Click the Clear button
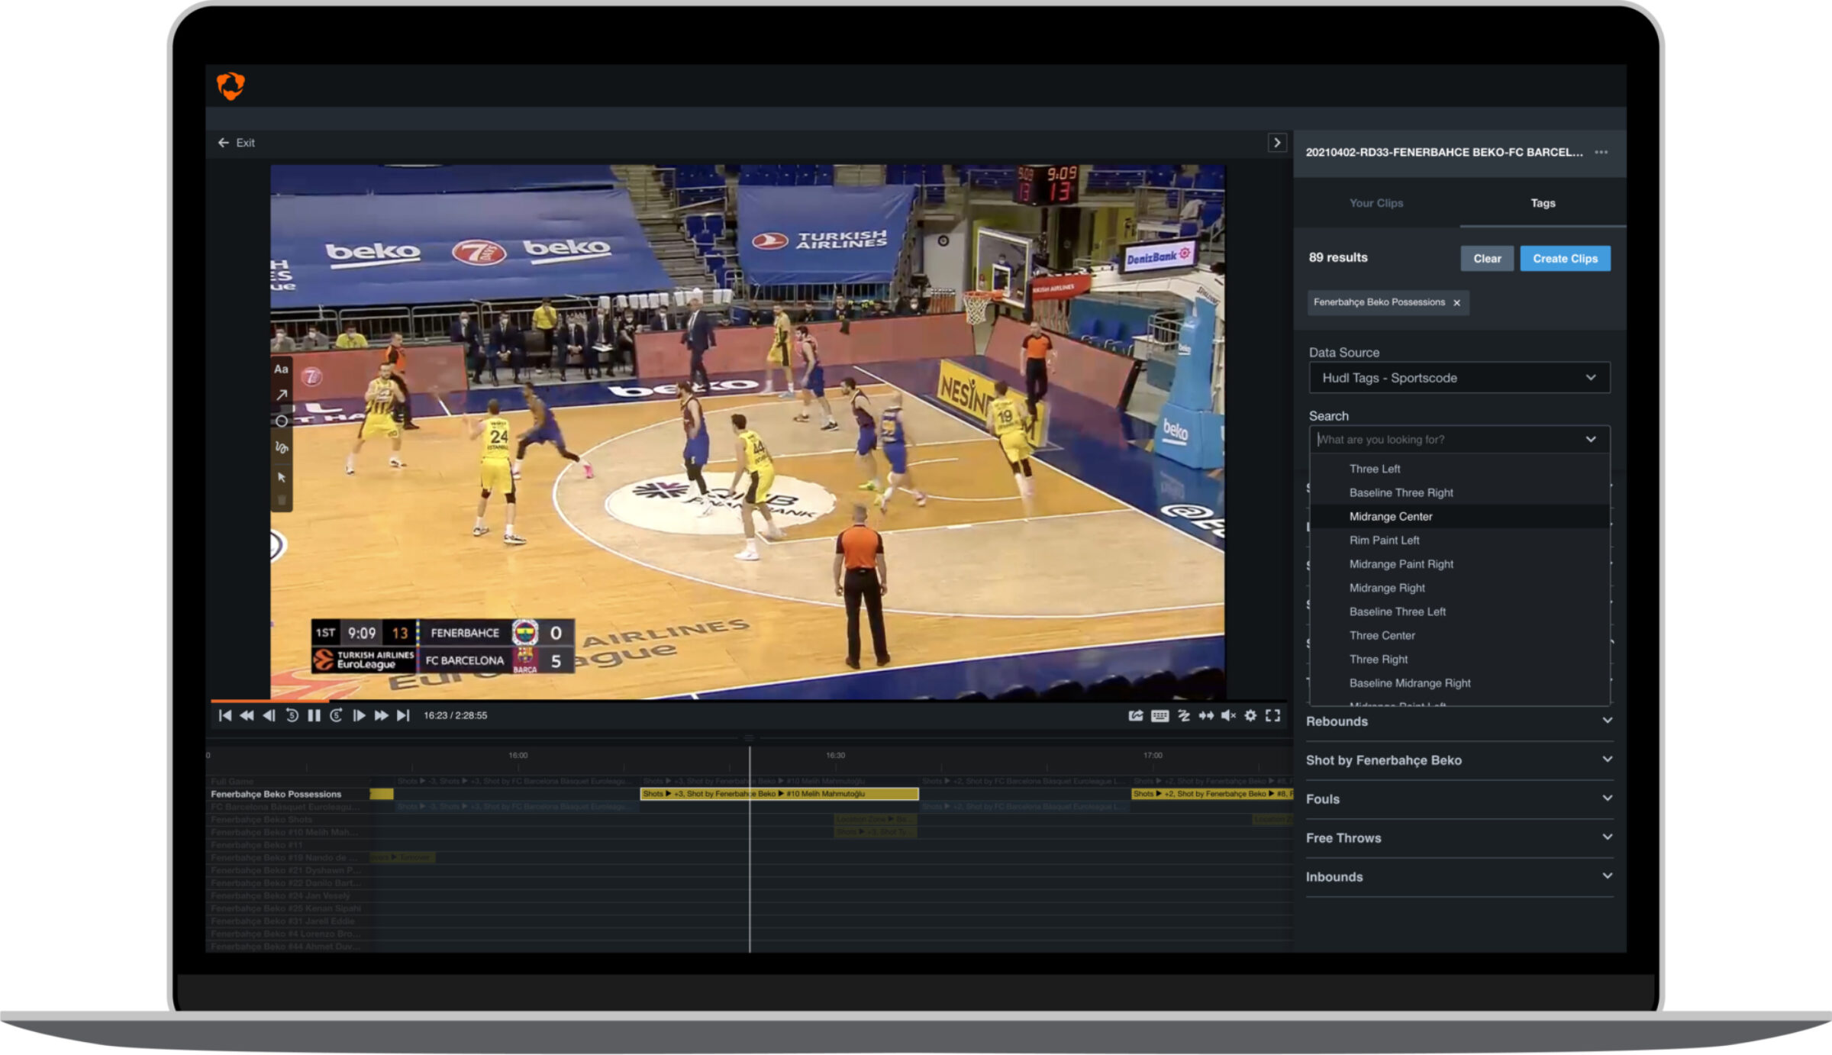 (x=1487, y=258)
